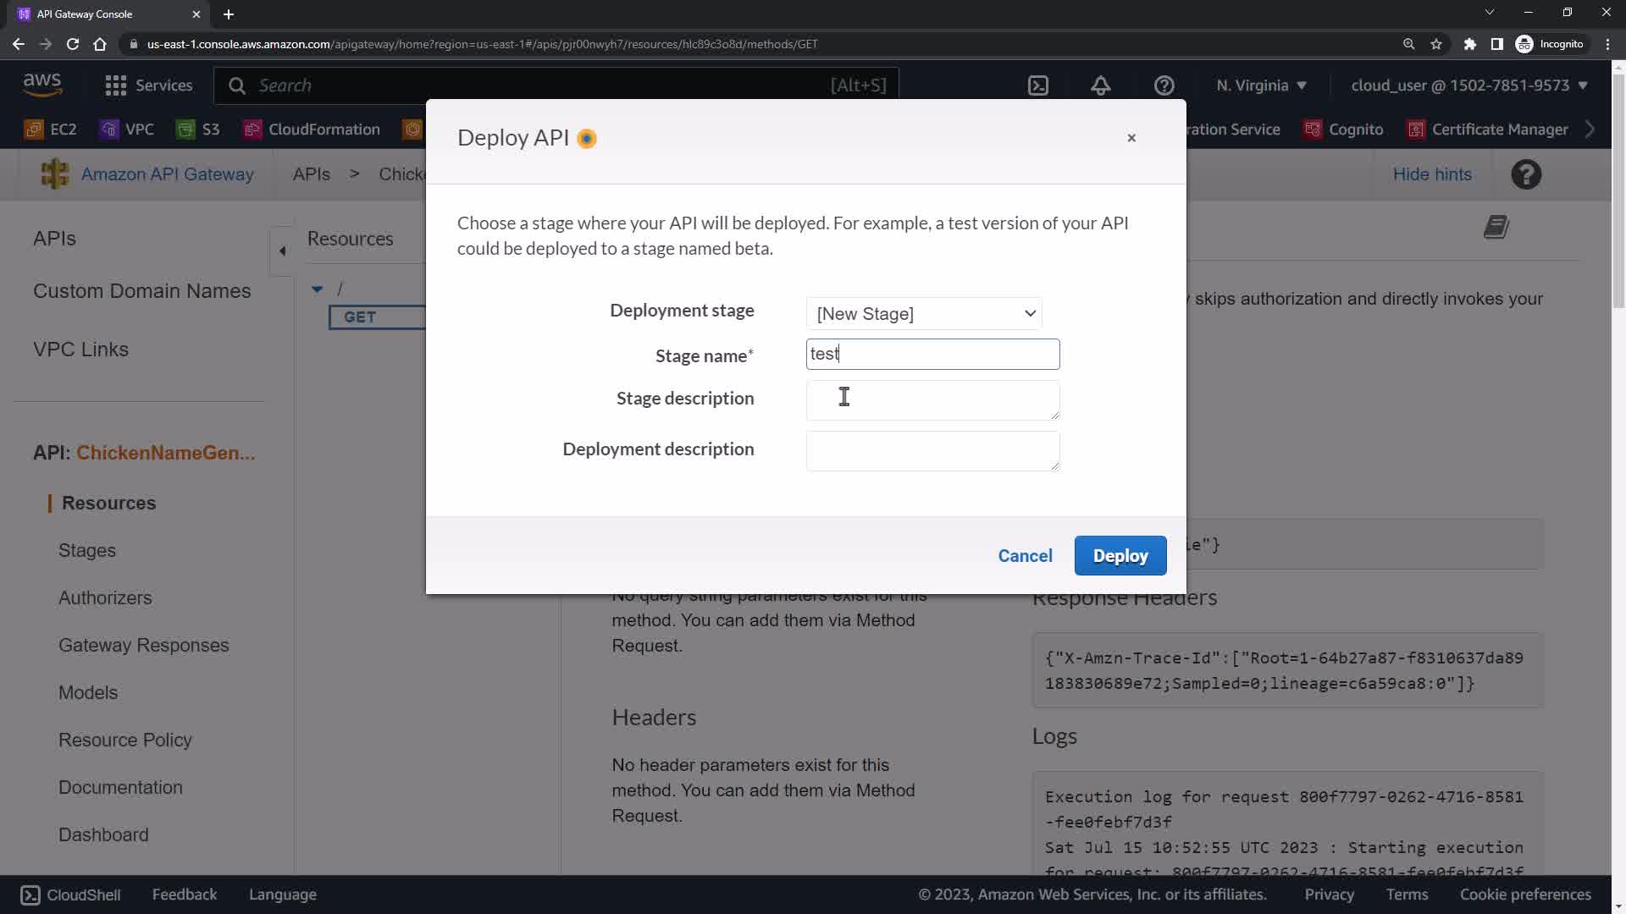Click the AWS support help icon

point(1164,85)
